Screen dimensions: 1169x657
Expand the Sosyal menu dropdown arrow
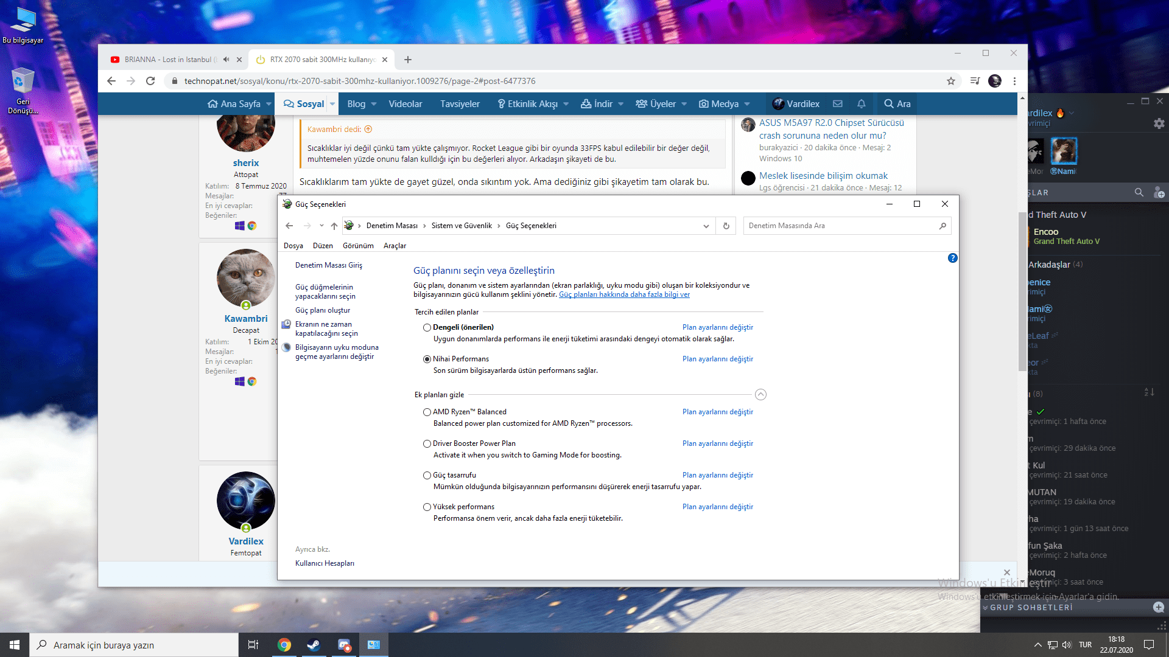click(x=332, y=104)
